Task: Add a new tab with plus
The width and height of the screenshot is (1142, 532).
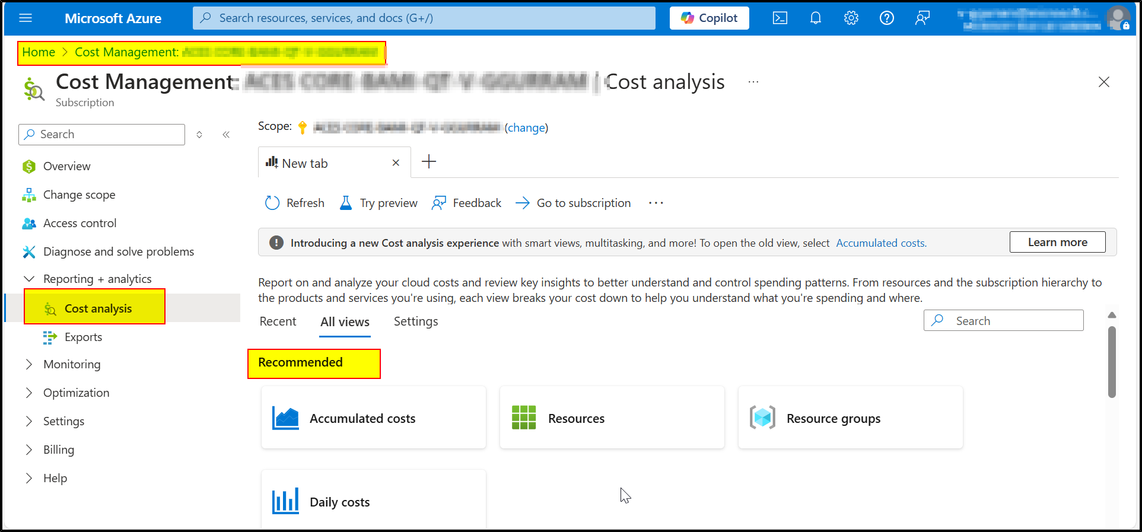Action: [x=429, y=162]
